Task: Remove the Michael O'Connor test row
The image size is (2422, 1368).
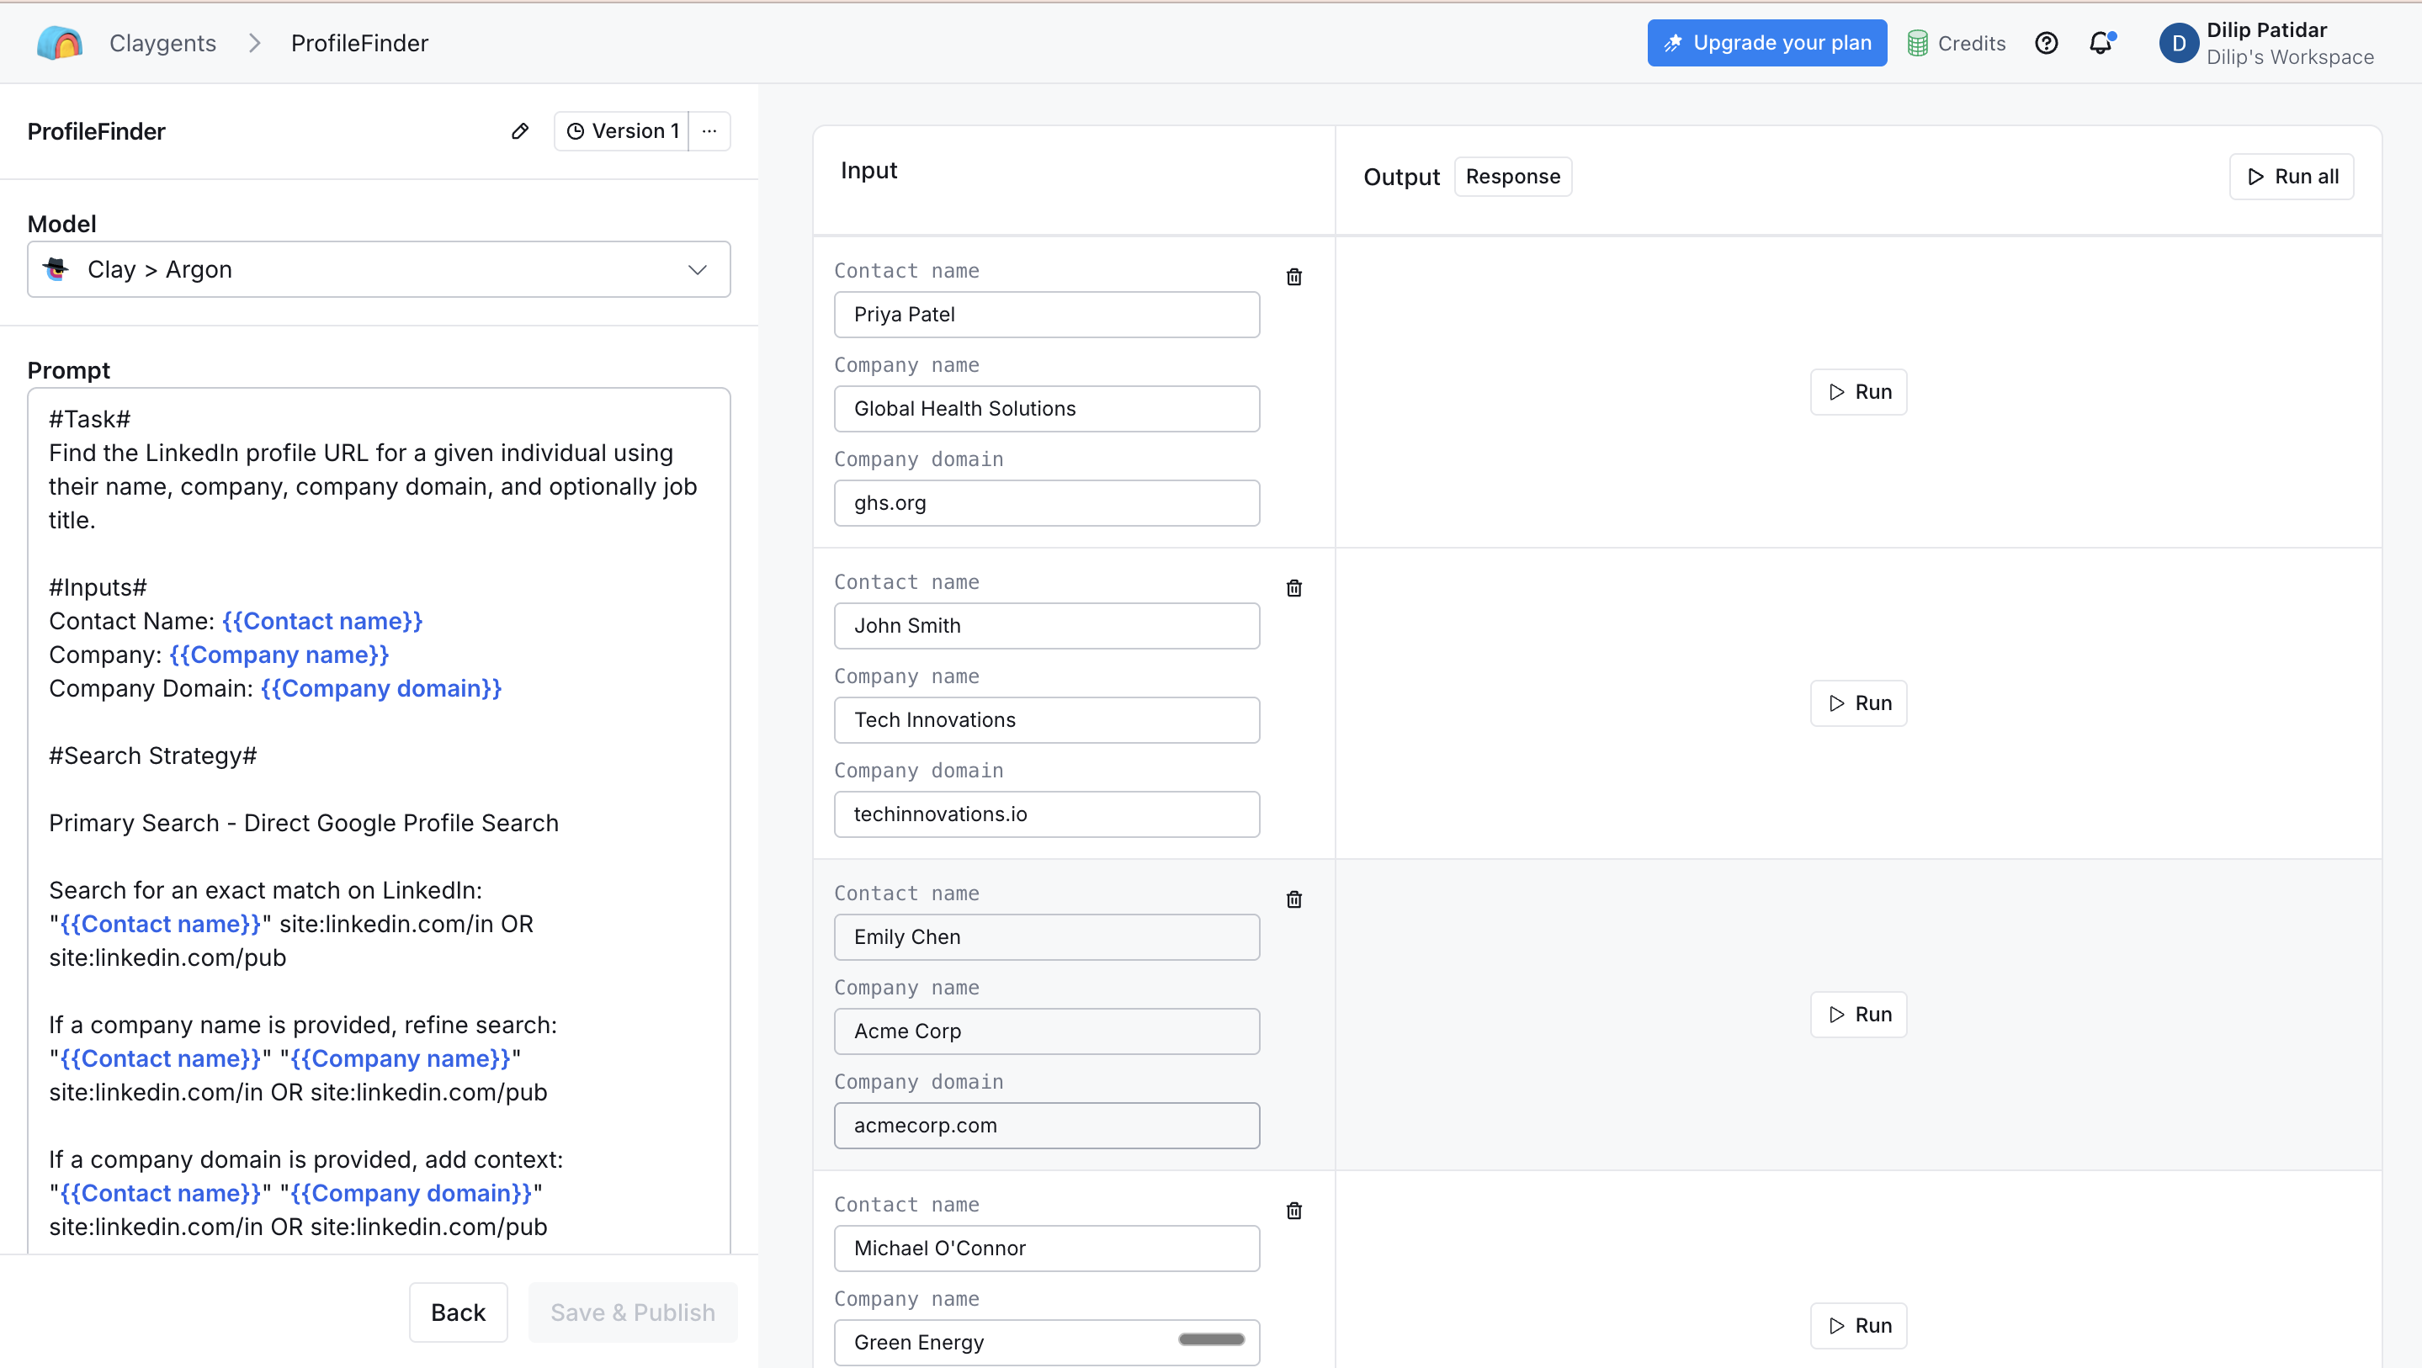Action: (x=1293, y=1210)
